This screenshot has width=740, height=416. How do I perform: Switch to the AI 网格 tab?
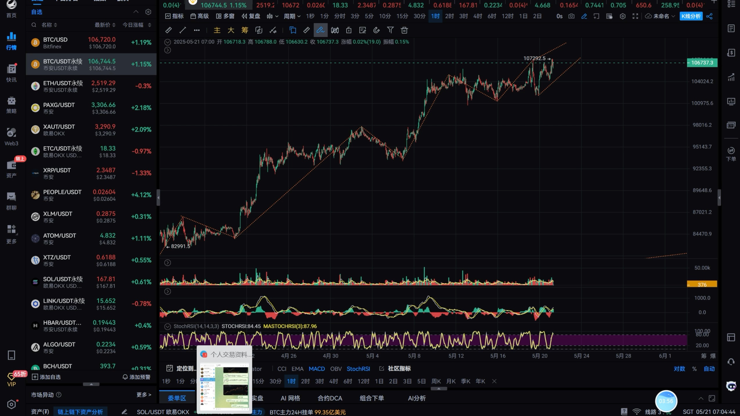point(290,398)
